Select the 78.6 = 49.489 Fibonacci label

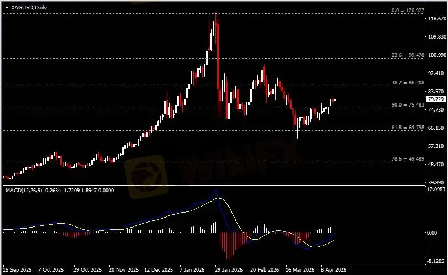click(x=408, y=159)
